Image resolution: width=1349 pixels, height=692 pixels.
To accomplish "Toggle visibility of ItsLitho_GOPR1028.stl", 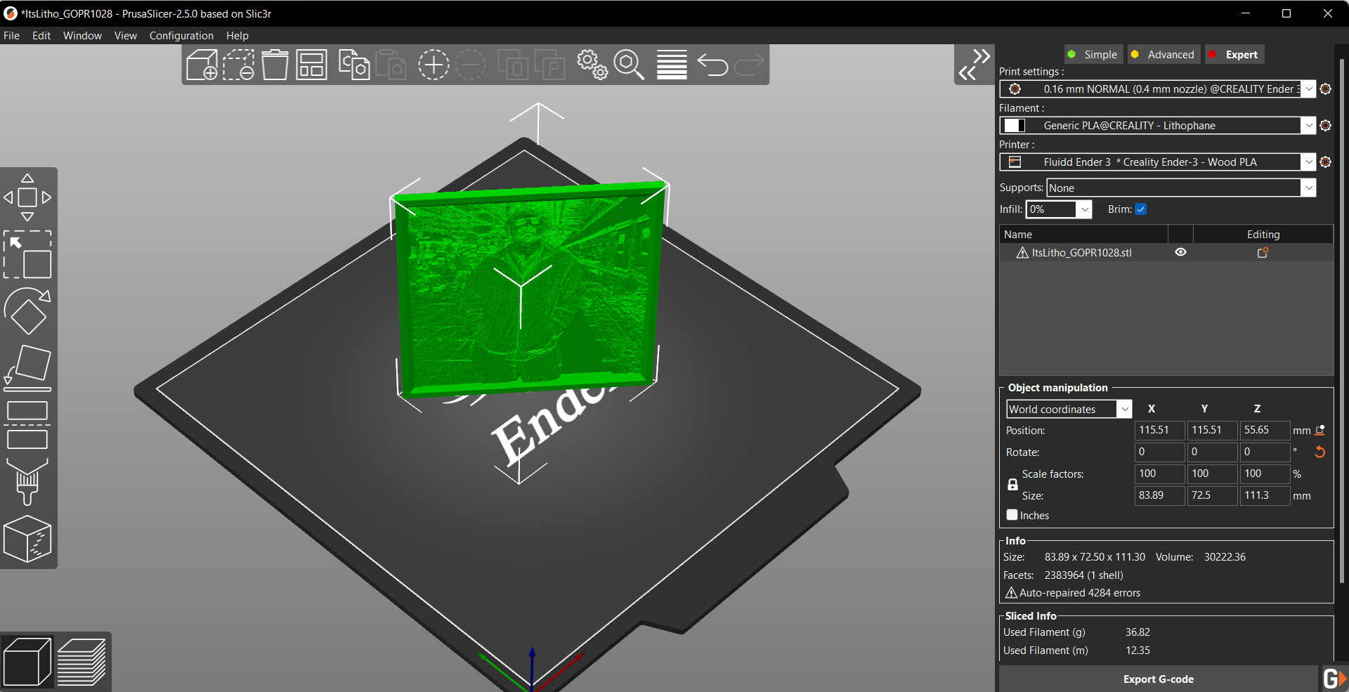I will point(1181,252).
